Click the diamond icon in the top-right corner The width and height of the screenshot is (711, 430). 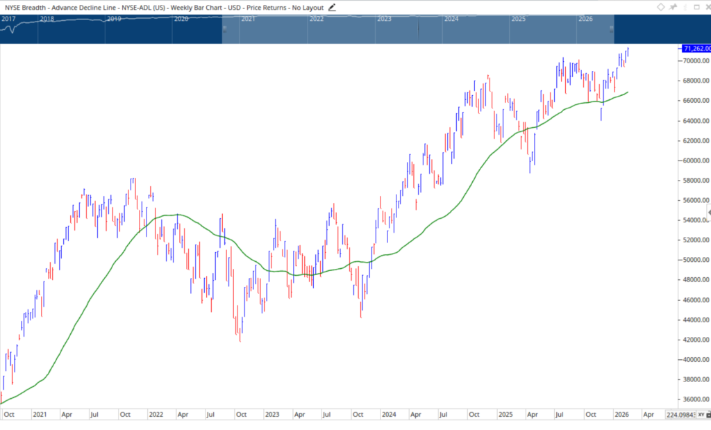coord(661,7)
